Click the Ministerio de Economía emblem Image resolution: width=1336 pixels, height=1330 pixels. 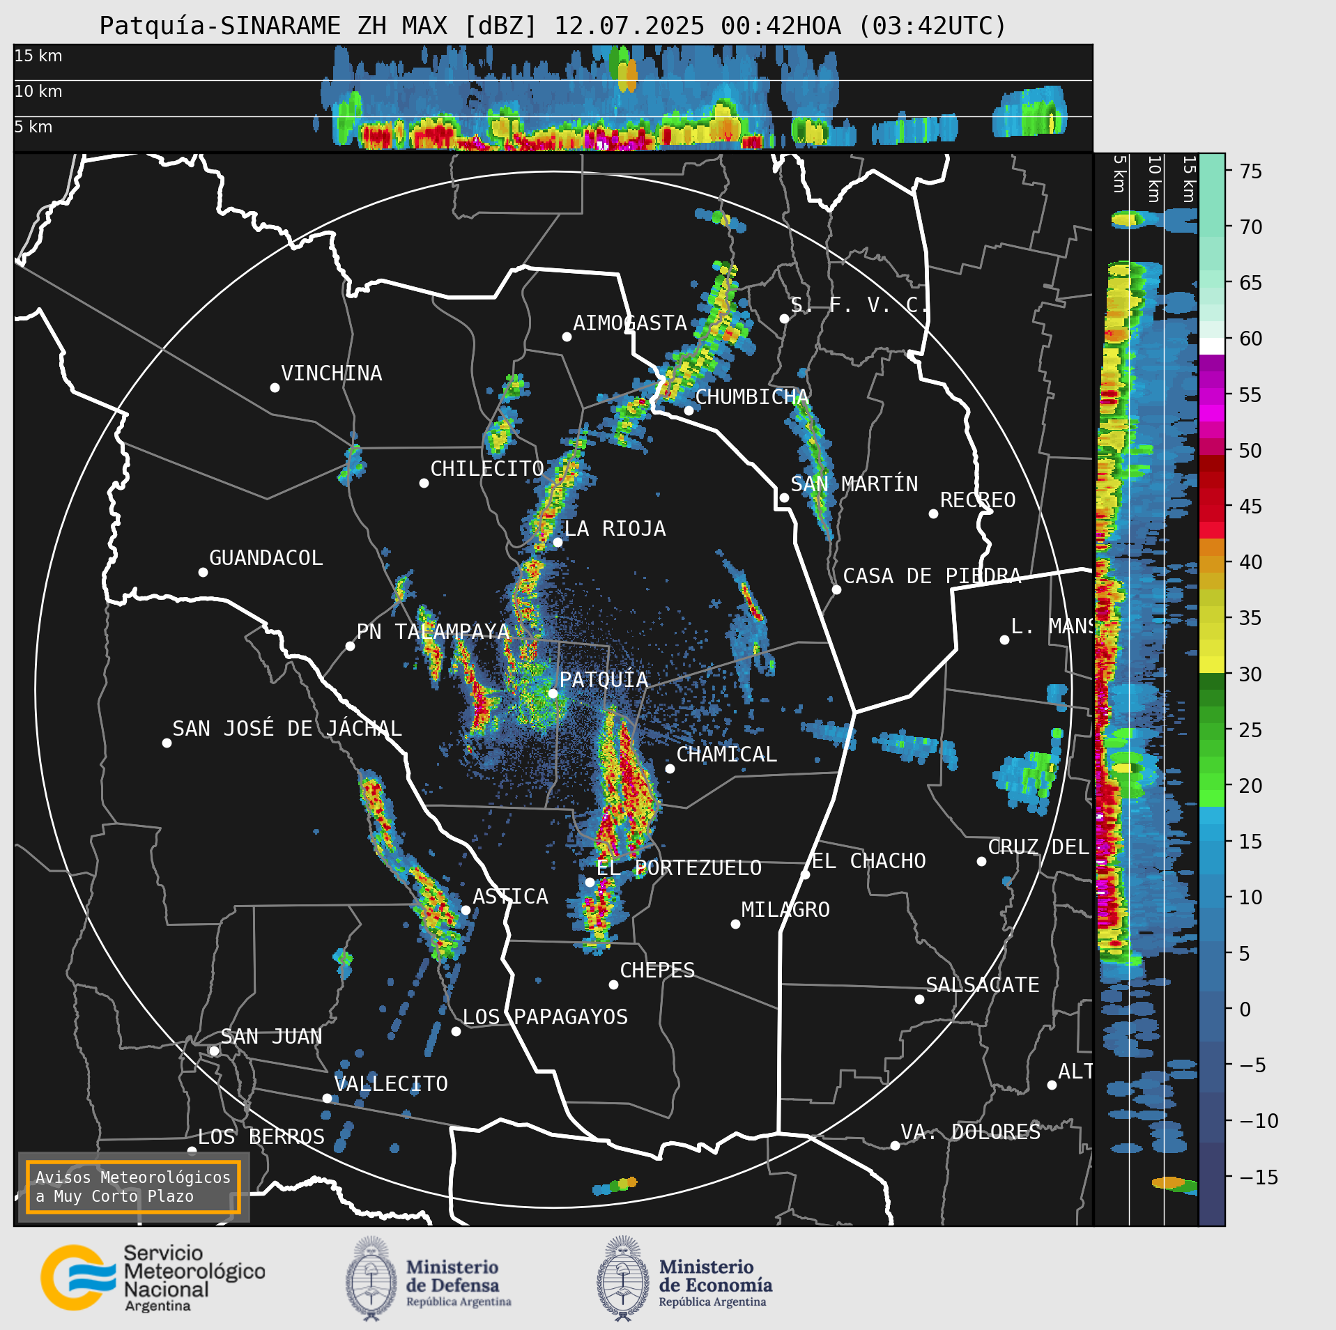point(622,1278)
